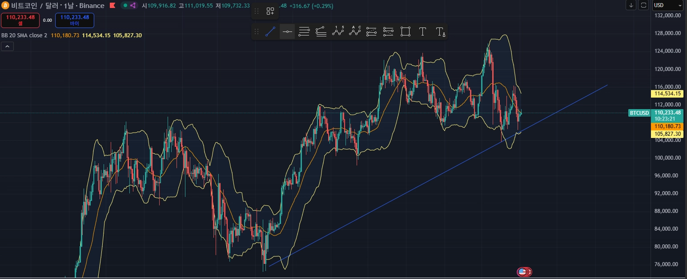Select the anchored text tool
The image size is (687, 279).
click(440, 31)
